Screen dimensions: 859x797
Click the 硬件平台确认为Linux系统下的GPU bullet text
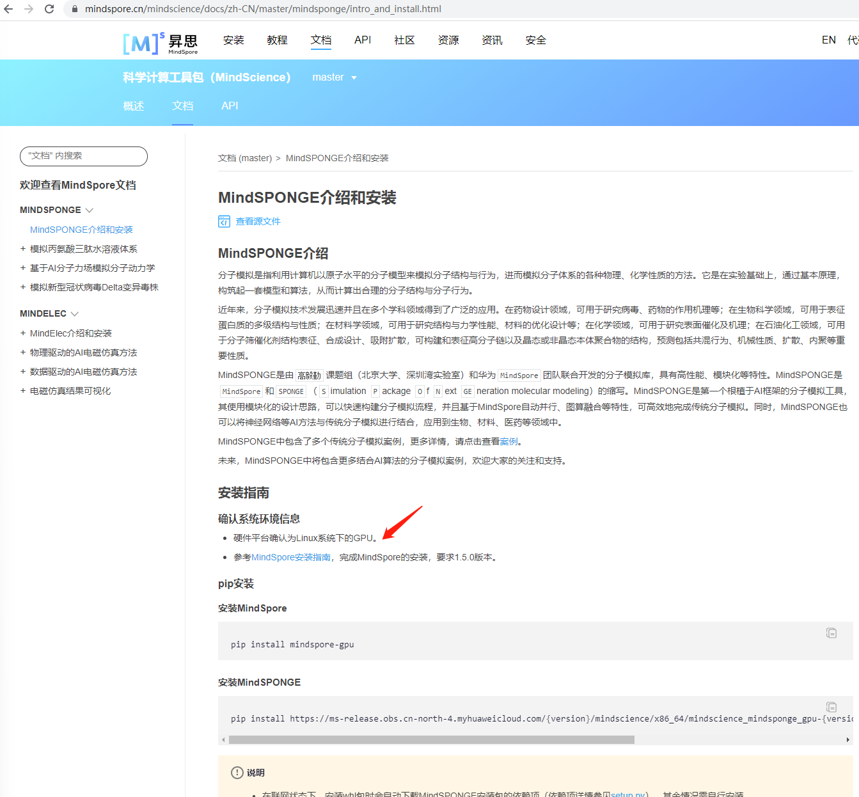[306, 538]
